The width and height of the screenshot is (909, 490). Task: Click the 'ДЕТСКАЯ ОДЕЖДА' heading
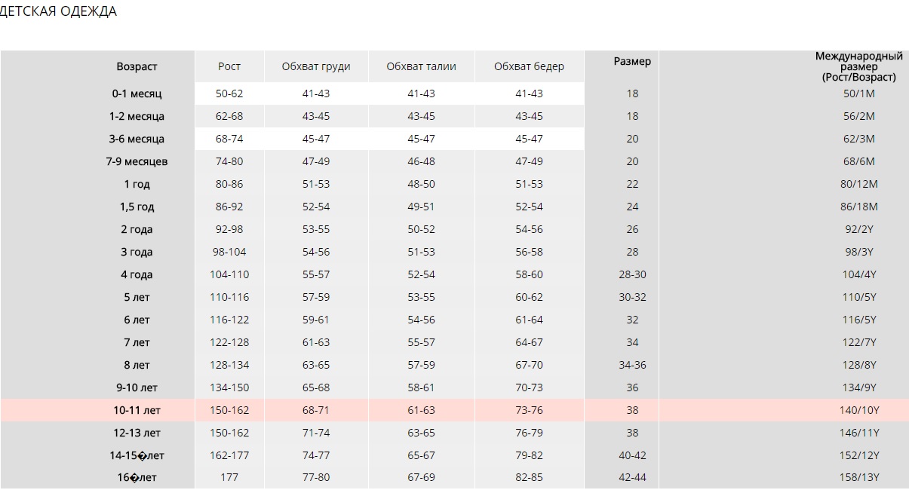[57, 12]
